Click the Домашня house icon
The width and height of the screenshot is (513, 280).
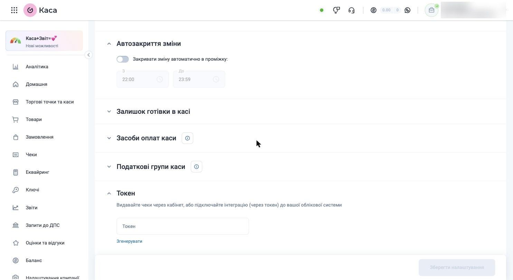pos(16,84)
